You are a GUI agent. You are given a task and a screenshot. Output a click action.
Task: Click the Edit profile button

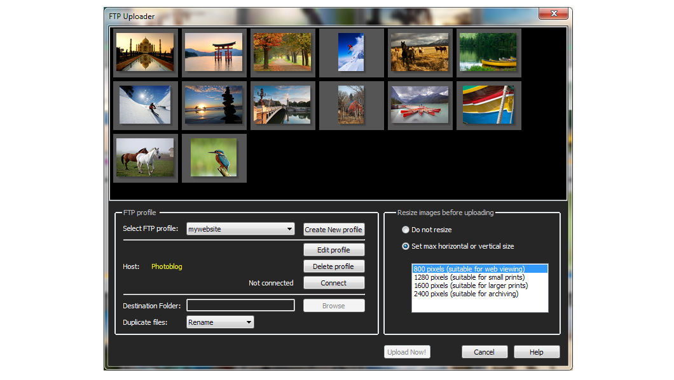pos(334,249)
